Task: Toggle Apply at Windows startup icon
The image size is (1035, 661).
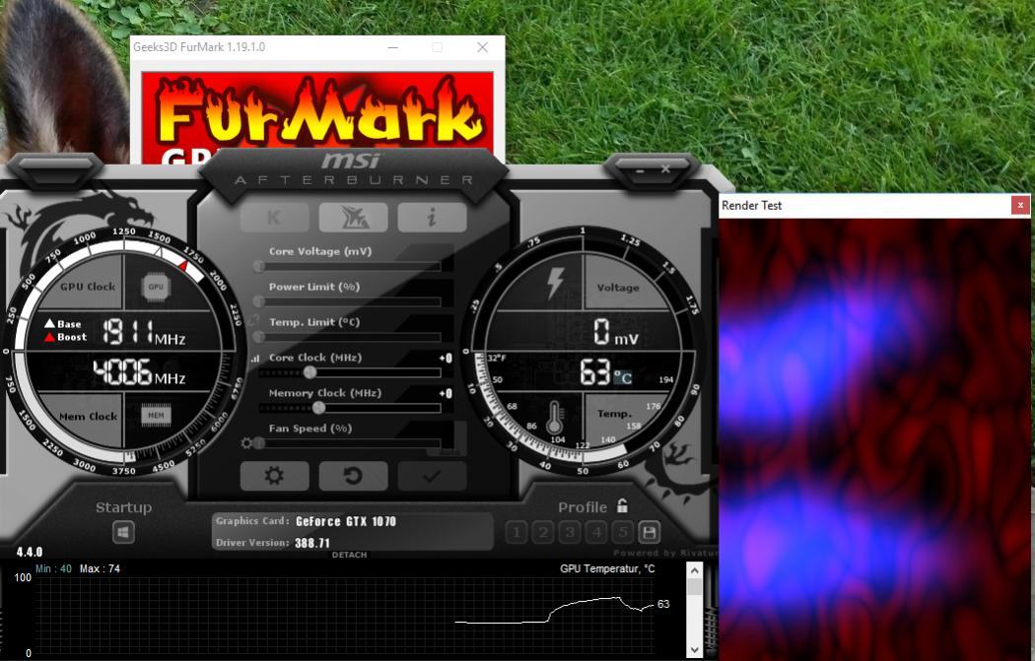Action: pos(123,532)
